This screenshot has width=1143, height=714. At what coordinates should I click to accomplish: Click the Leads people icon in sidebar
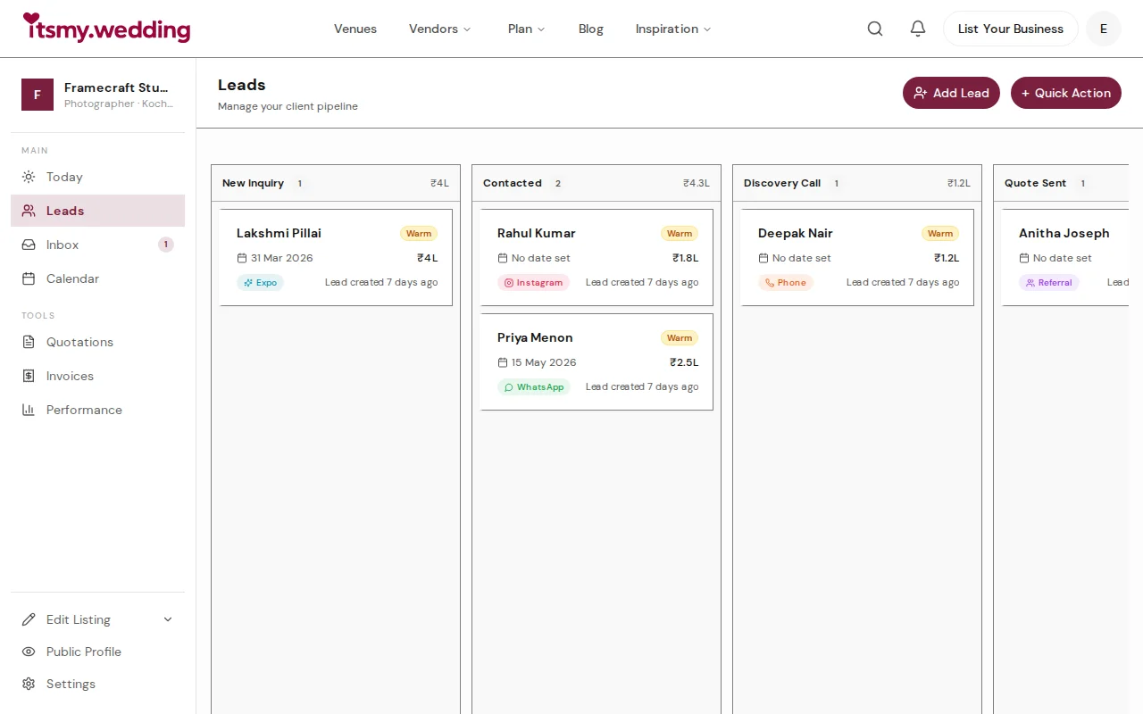[x=29, y=211]
